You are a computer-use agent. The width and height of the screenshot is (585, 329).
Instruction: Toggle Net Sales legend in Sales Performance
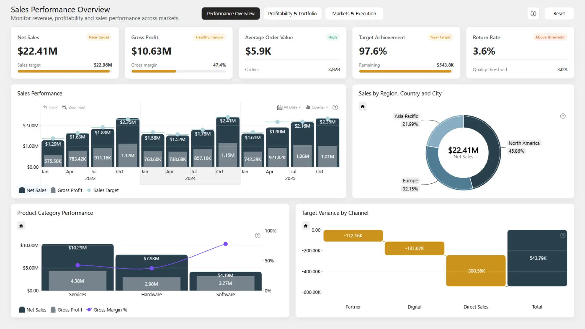(x=33, y=190)
